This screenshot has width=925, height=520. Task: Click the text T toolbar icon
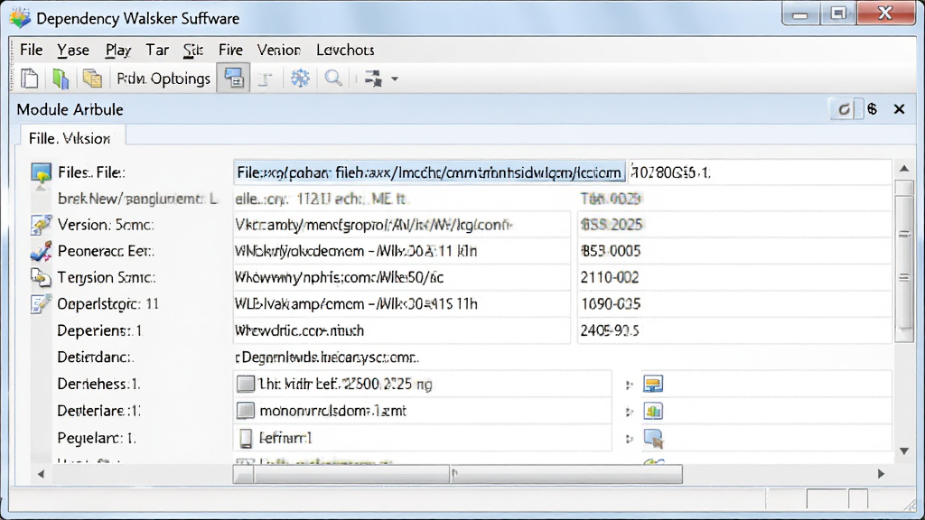tap(266, 79)
